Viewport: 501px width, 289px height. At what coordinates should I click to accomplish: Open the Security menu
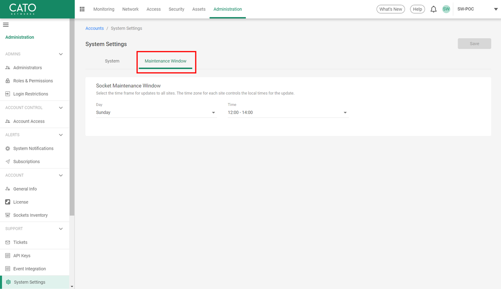coord(176,9)
